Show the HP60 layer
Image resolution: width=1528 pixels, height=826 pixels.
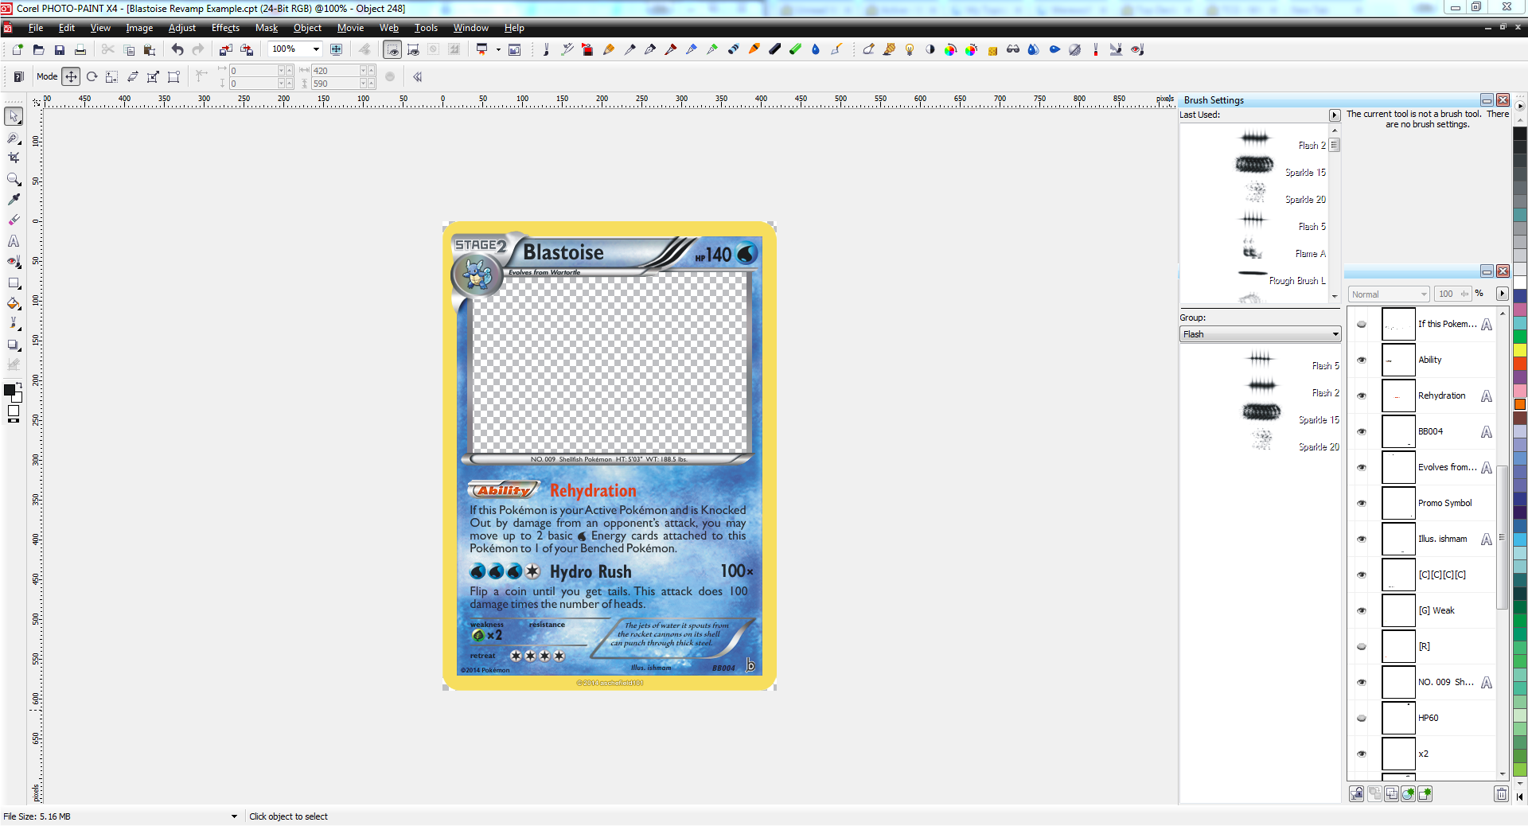click(x=1362, y=718)
